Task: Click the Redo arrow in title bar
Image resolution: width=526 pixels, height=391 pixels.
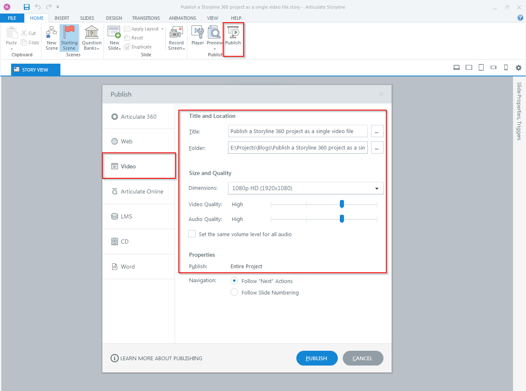Action: pos(49,7)
